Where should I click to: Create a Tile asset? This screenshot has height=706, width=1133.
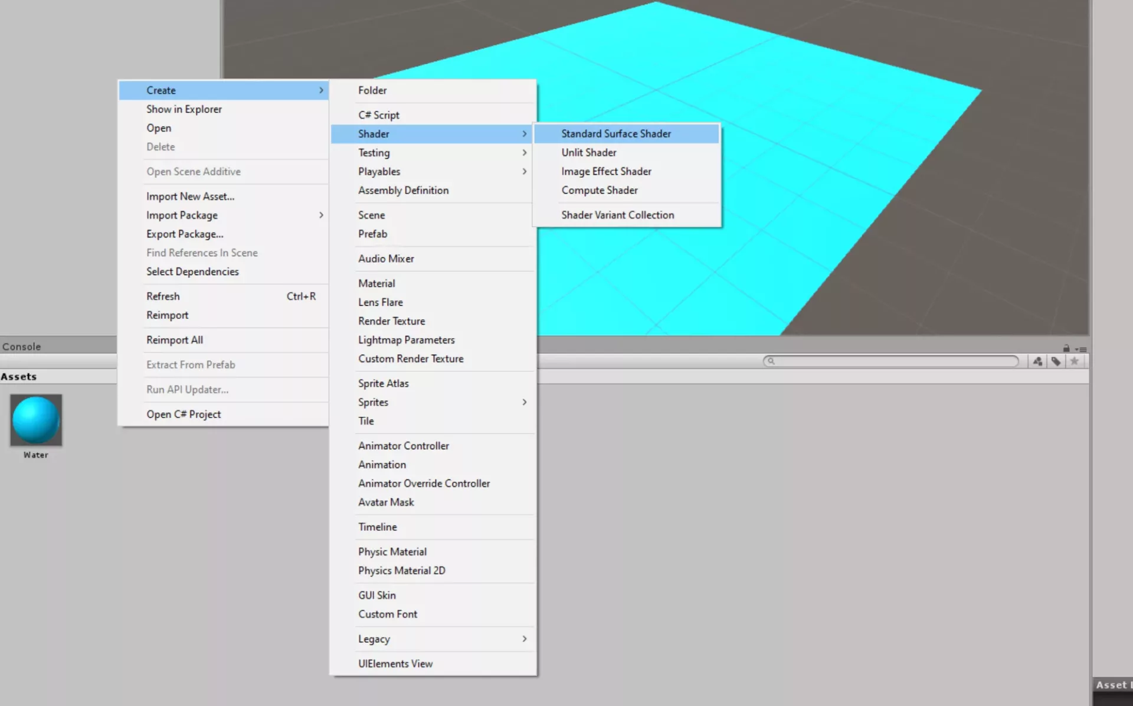433,421
